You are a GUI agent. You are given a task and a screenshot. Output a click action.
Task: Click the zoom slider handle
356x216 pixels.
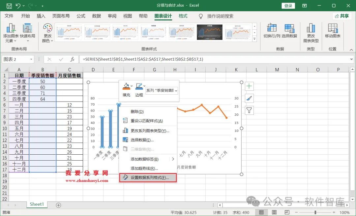[x=315, y=212]
